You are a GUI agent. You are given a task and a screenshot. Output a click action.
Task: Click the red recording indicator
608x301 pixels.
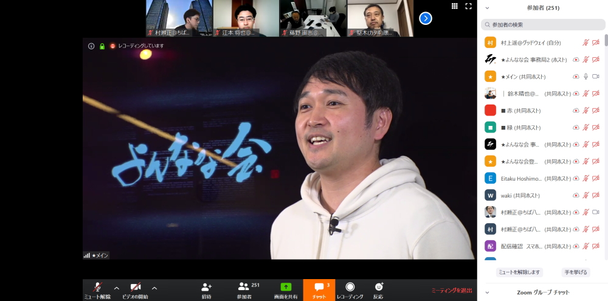pos(112,46)
